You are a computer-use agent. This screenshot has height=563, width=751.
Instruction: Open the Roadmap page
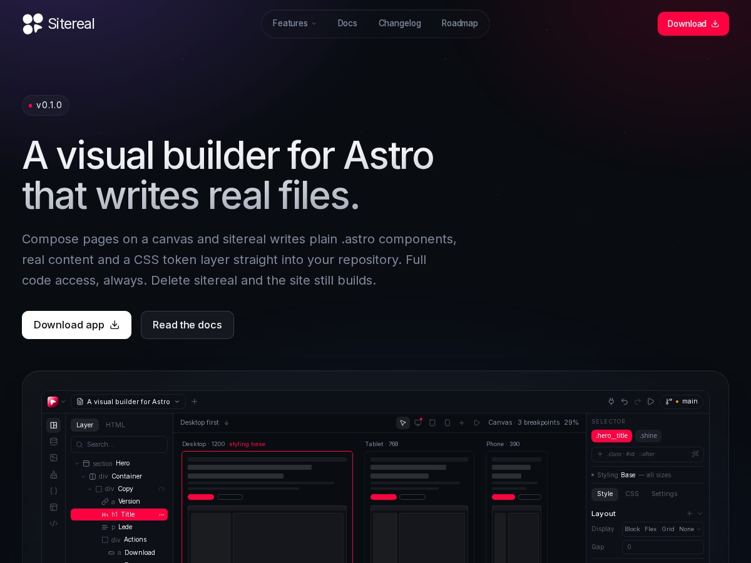[x=459, y=24]
